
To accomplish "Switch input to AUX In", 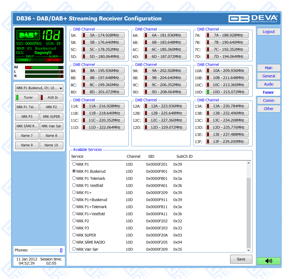I will point(51,98).
